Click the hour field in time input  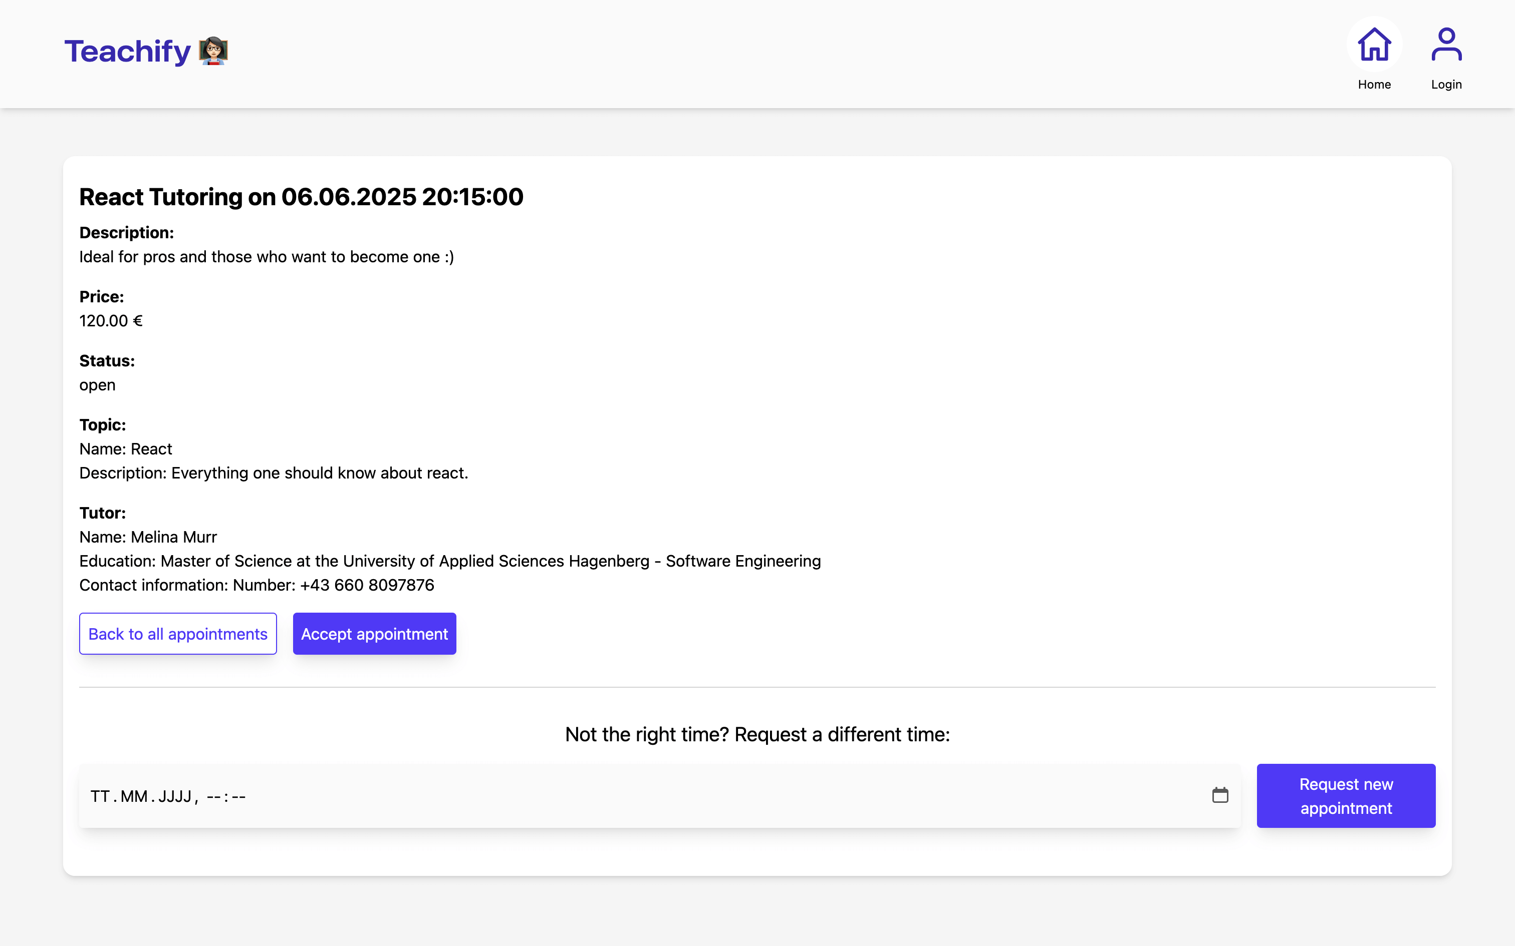[x=213, y=796]
